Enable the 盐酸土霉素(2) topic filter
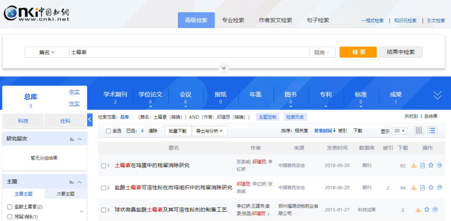451x221 pixels. coord(10,207)
